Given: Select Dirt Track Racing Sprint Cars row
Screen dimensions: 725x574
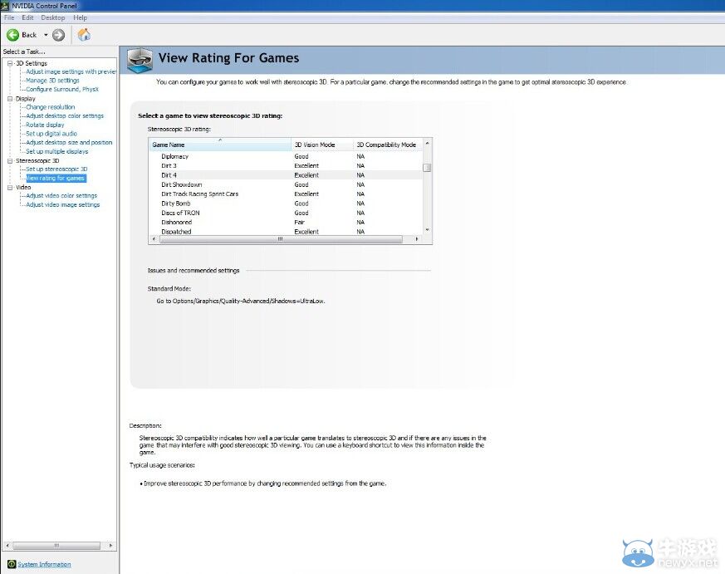Looking at the screenshot, I should pyautogui.click(x=286, y=194).
